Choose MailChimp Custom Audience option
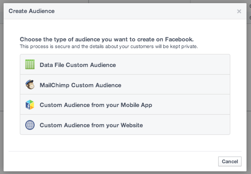Viewport: 251px width, 174px height. click(x=125, y=85)
